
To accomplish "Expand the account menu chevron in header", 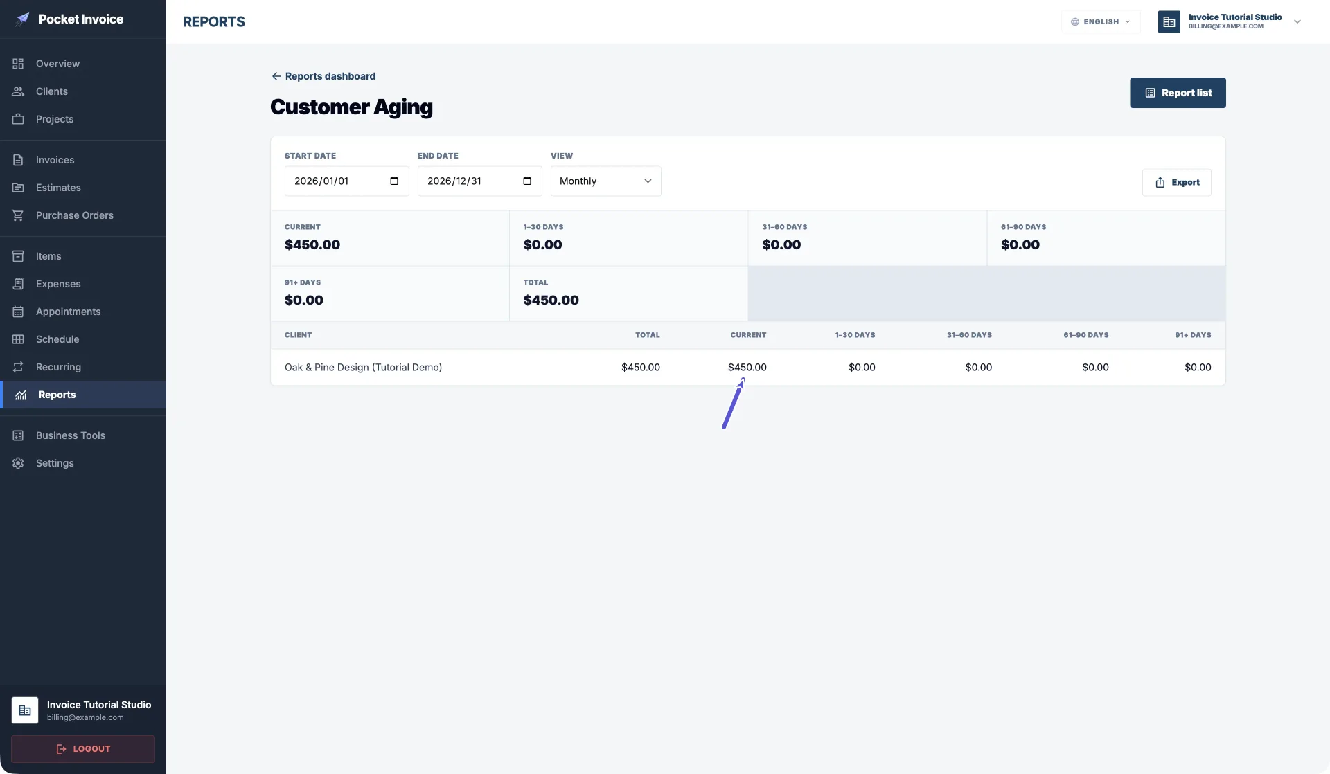I will (1297, 21).
